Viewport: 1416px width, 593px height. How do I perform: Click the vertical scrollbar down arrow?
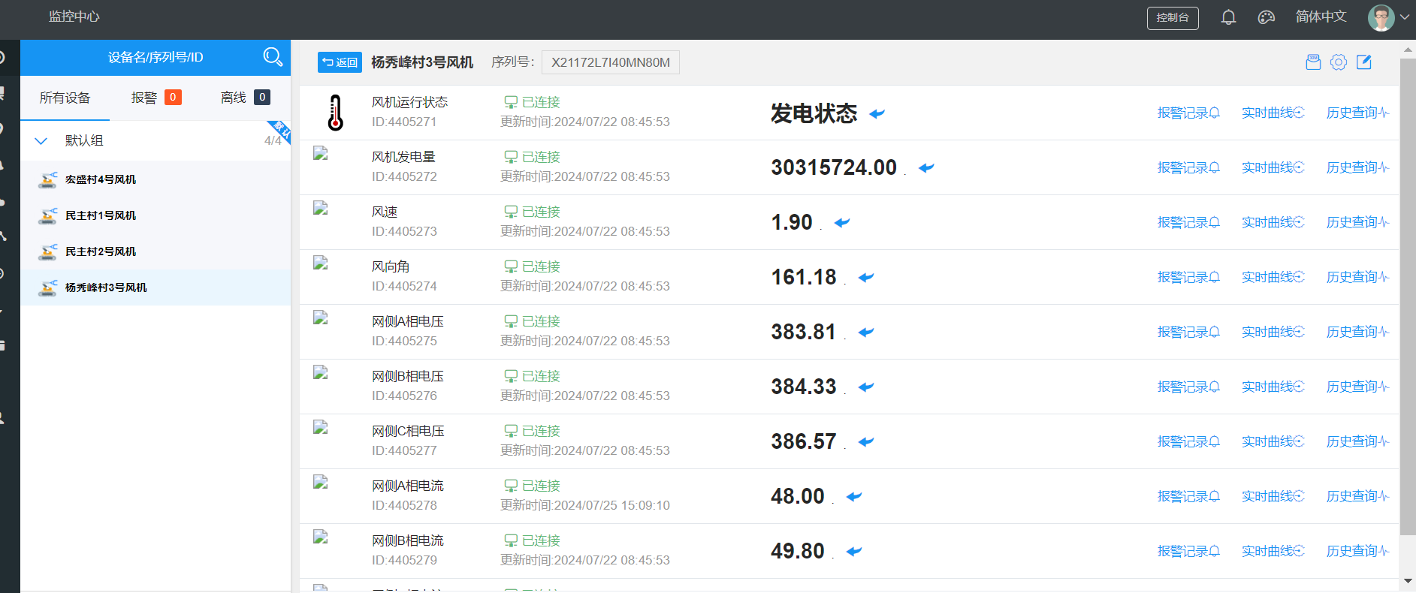[1408, 581]
